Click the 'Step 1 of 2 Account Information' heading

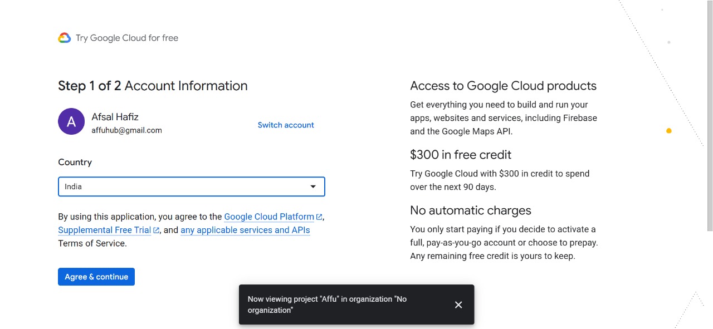click(153, 86)
